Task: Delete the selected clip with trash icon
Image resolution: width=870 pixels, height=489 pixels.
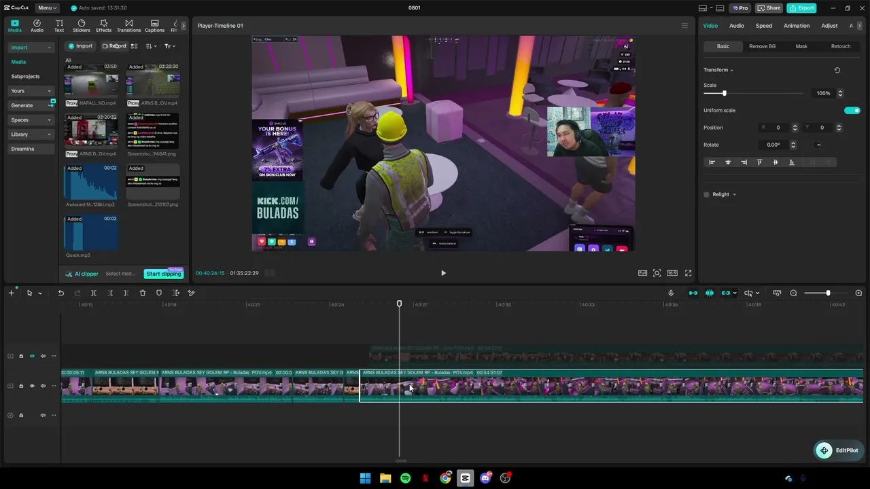Action: click(143, 293)
